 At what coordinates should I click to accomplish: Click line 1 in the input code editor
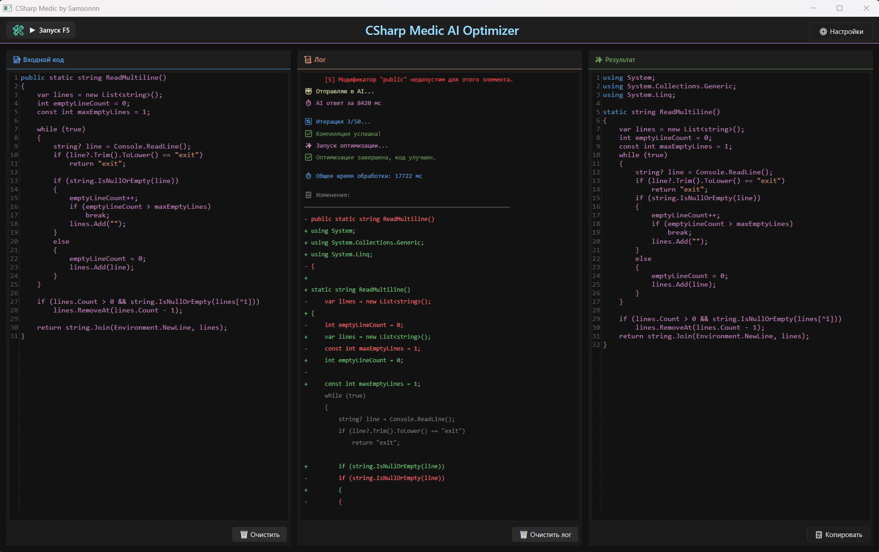[x=93, y=77]
